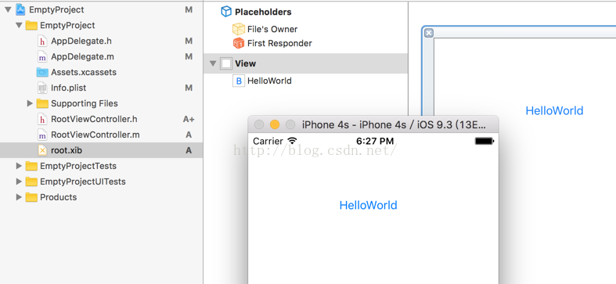
Task: Click the View white square icon
Action: tap(226, 63)
